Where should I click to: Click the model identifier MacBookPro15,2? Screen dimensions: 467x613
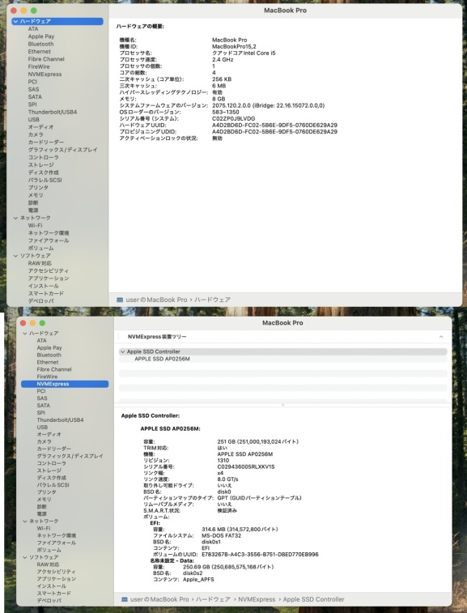coord(234,46)
